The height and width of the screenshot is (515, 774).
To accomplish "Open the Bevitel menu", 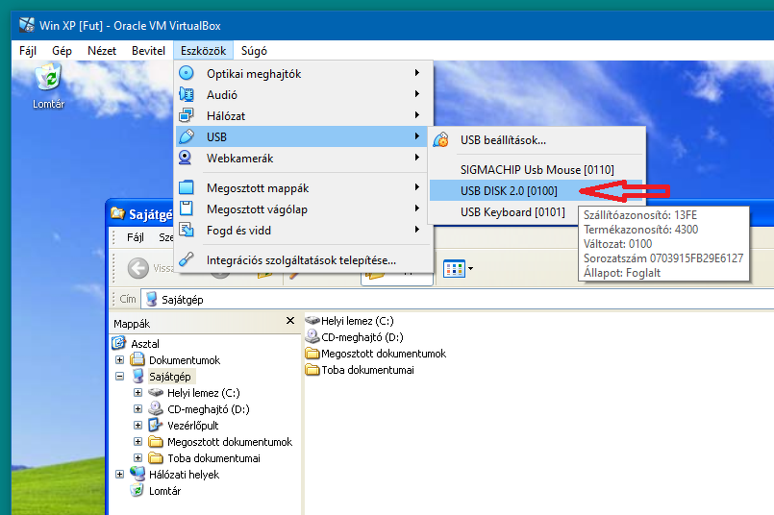I will [148, 51].
